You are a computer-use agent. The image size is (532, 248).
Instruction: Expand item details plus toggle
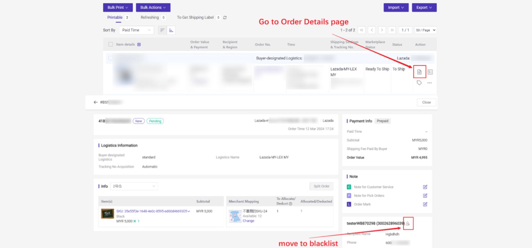coord(139,44)
